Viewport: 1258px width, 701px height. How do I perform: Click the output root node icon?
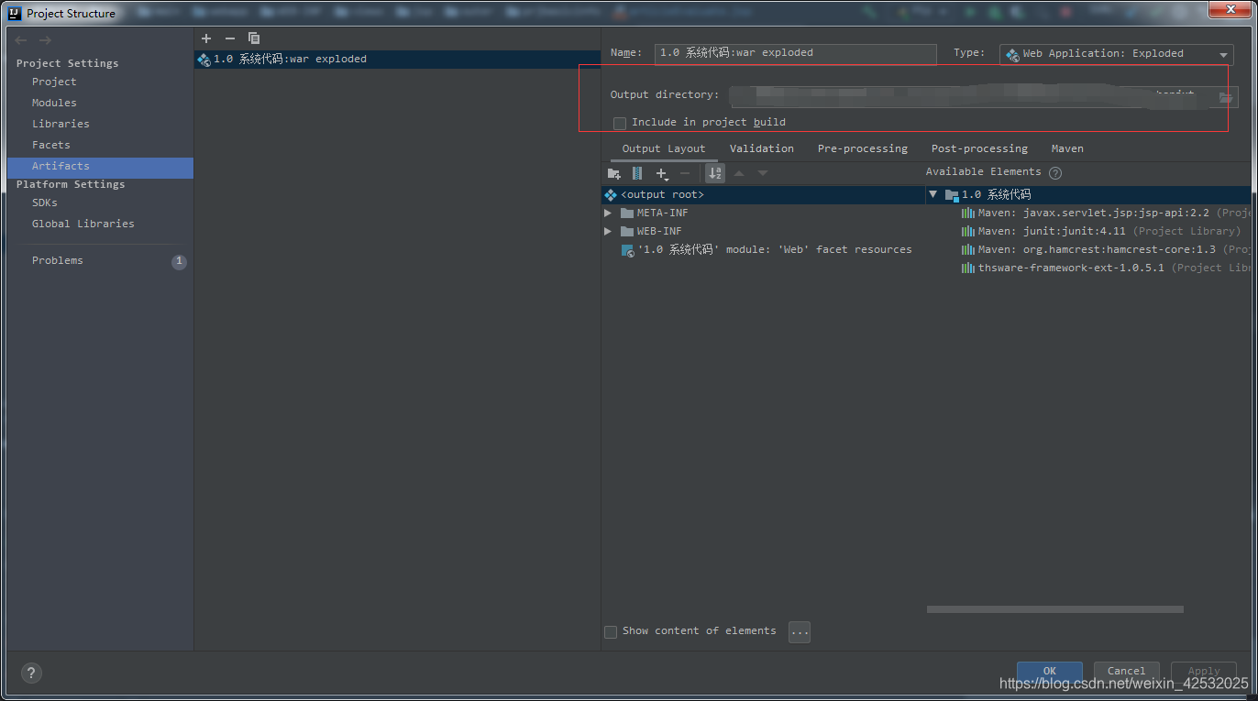point(611,194)
